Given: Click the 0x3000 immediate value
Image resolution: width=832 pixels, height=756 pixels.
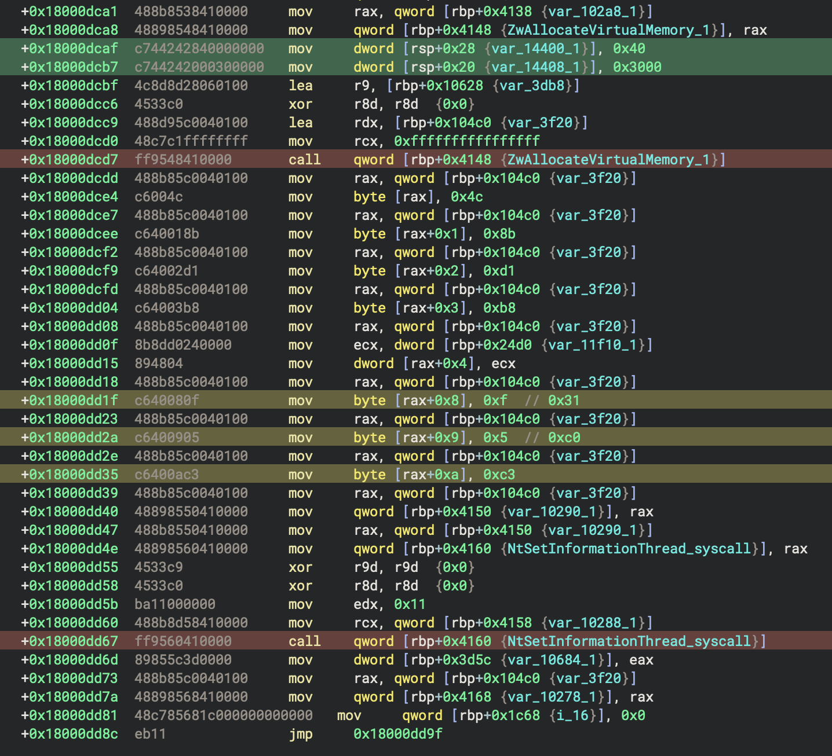Looking at the screenshot, I should (637, 67).
